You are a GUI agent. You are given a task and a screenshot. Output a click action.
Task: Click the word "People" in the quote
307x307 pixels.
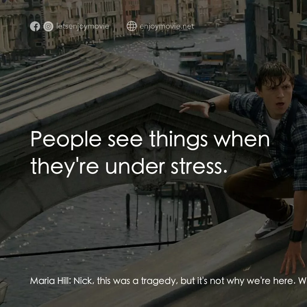pos(66,140)
